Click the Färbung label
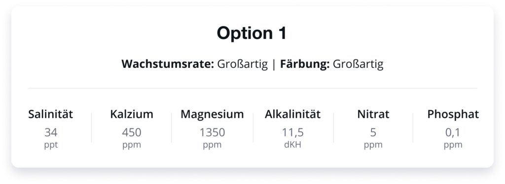Image resolution: width=505 pixels, height=184 pixels. 305,64
